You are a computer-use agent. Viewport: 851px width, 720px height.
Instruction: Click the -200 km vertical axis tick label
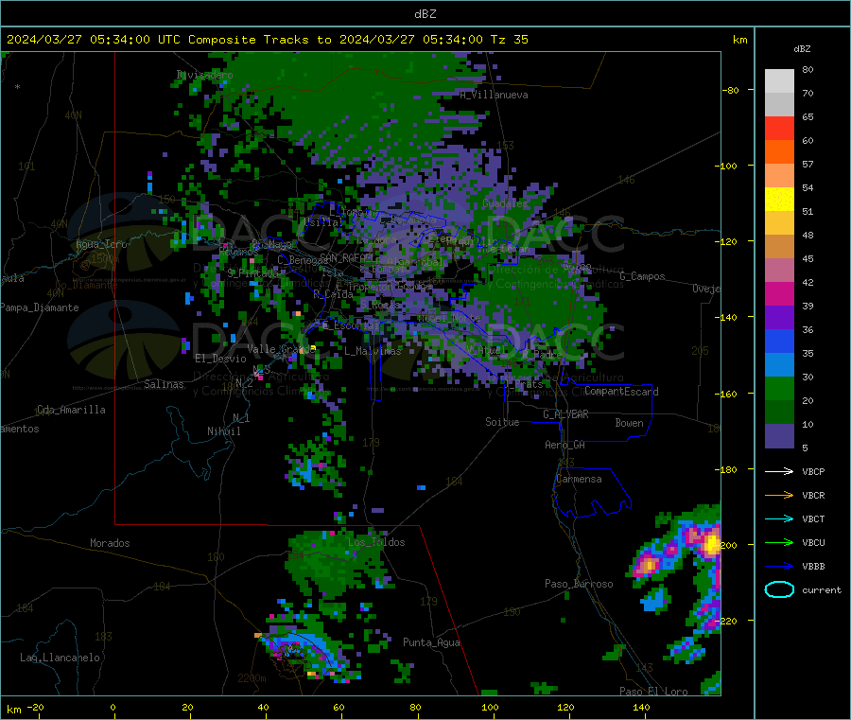(725, 545)
